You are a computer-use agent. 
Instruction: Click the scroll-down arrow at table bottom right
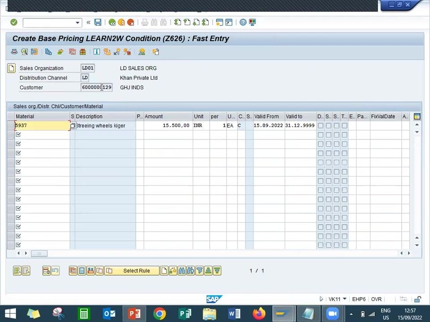pyautogui.click(x=417, y=245)
